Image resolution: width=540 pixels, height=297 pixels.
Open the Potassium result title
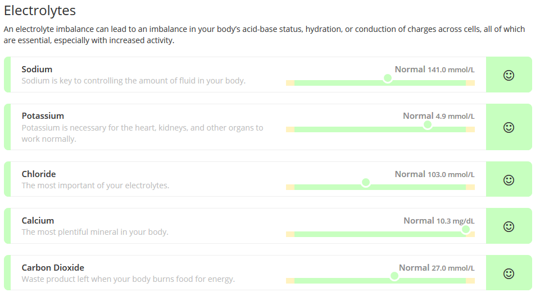pyautogui.click(x=43, y=116)
